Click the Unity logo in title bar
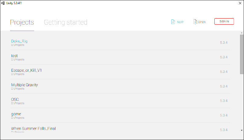 [x=3, y=3]
